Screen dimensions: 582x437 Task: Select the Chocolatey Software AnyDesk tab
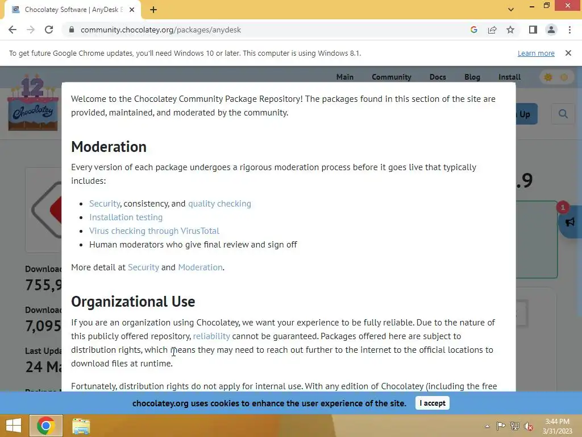[x=73, y=10]
